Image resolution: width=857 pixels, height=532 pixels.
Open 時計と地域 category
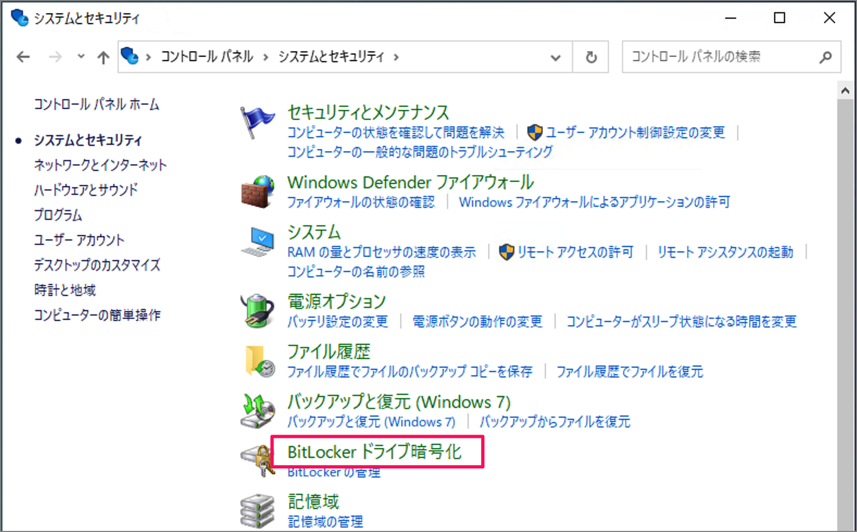point(65,290)
